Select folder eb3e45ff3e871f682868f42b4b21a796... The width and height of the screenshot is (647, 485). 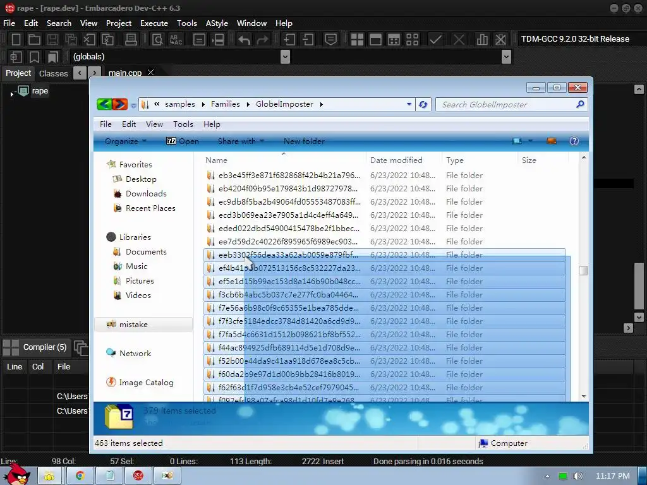(384, 176)
